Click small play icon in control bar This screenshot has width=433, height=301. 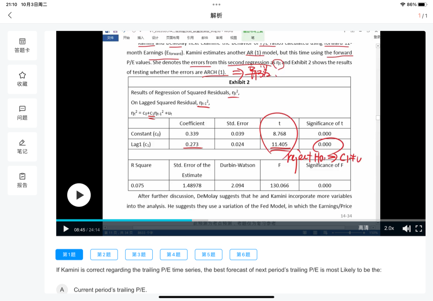click(x=66, y=229)
